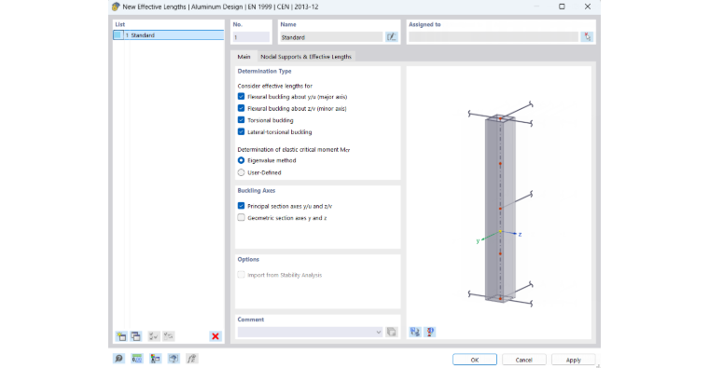Click the fx formula icon
The width and height of the screenshot is (709, 368).
click(192, 359)
